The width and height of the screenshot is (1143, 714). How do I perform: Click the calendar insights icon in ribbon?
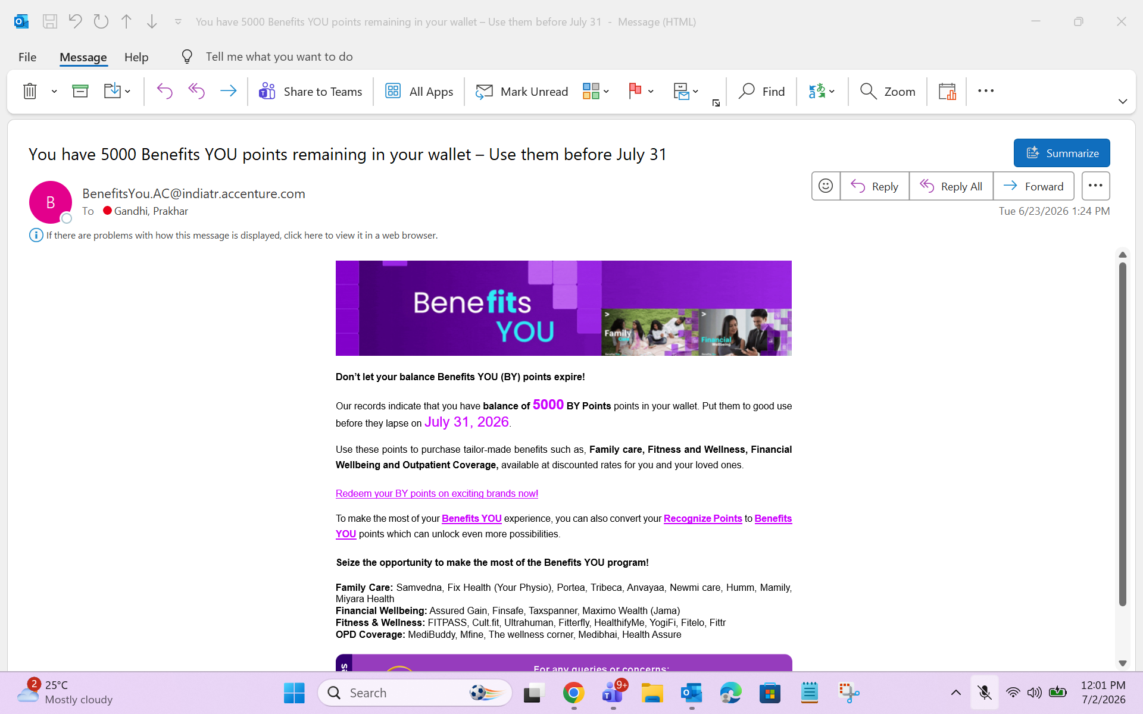click(947, 91)
